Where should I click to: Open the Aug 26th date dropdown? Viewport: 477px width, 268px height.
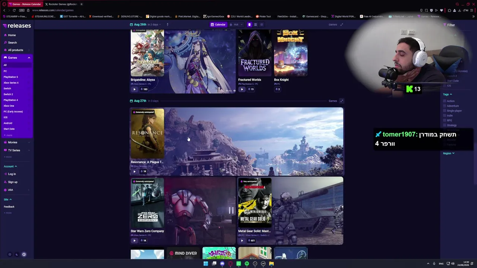point(145,25)
